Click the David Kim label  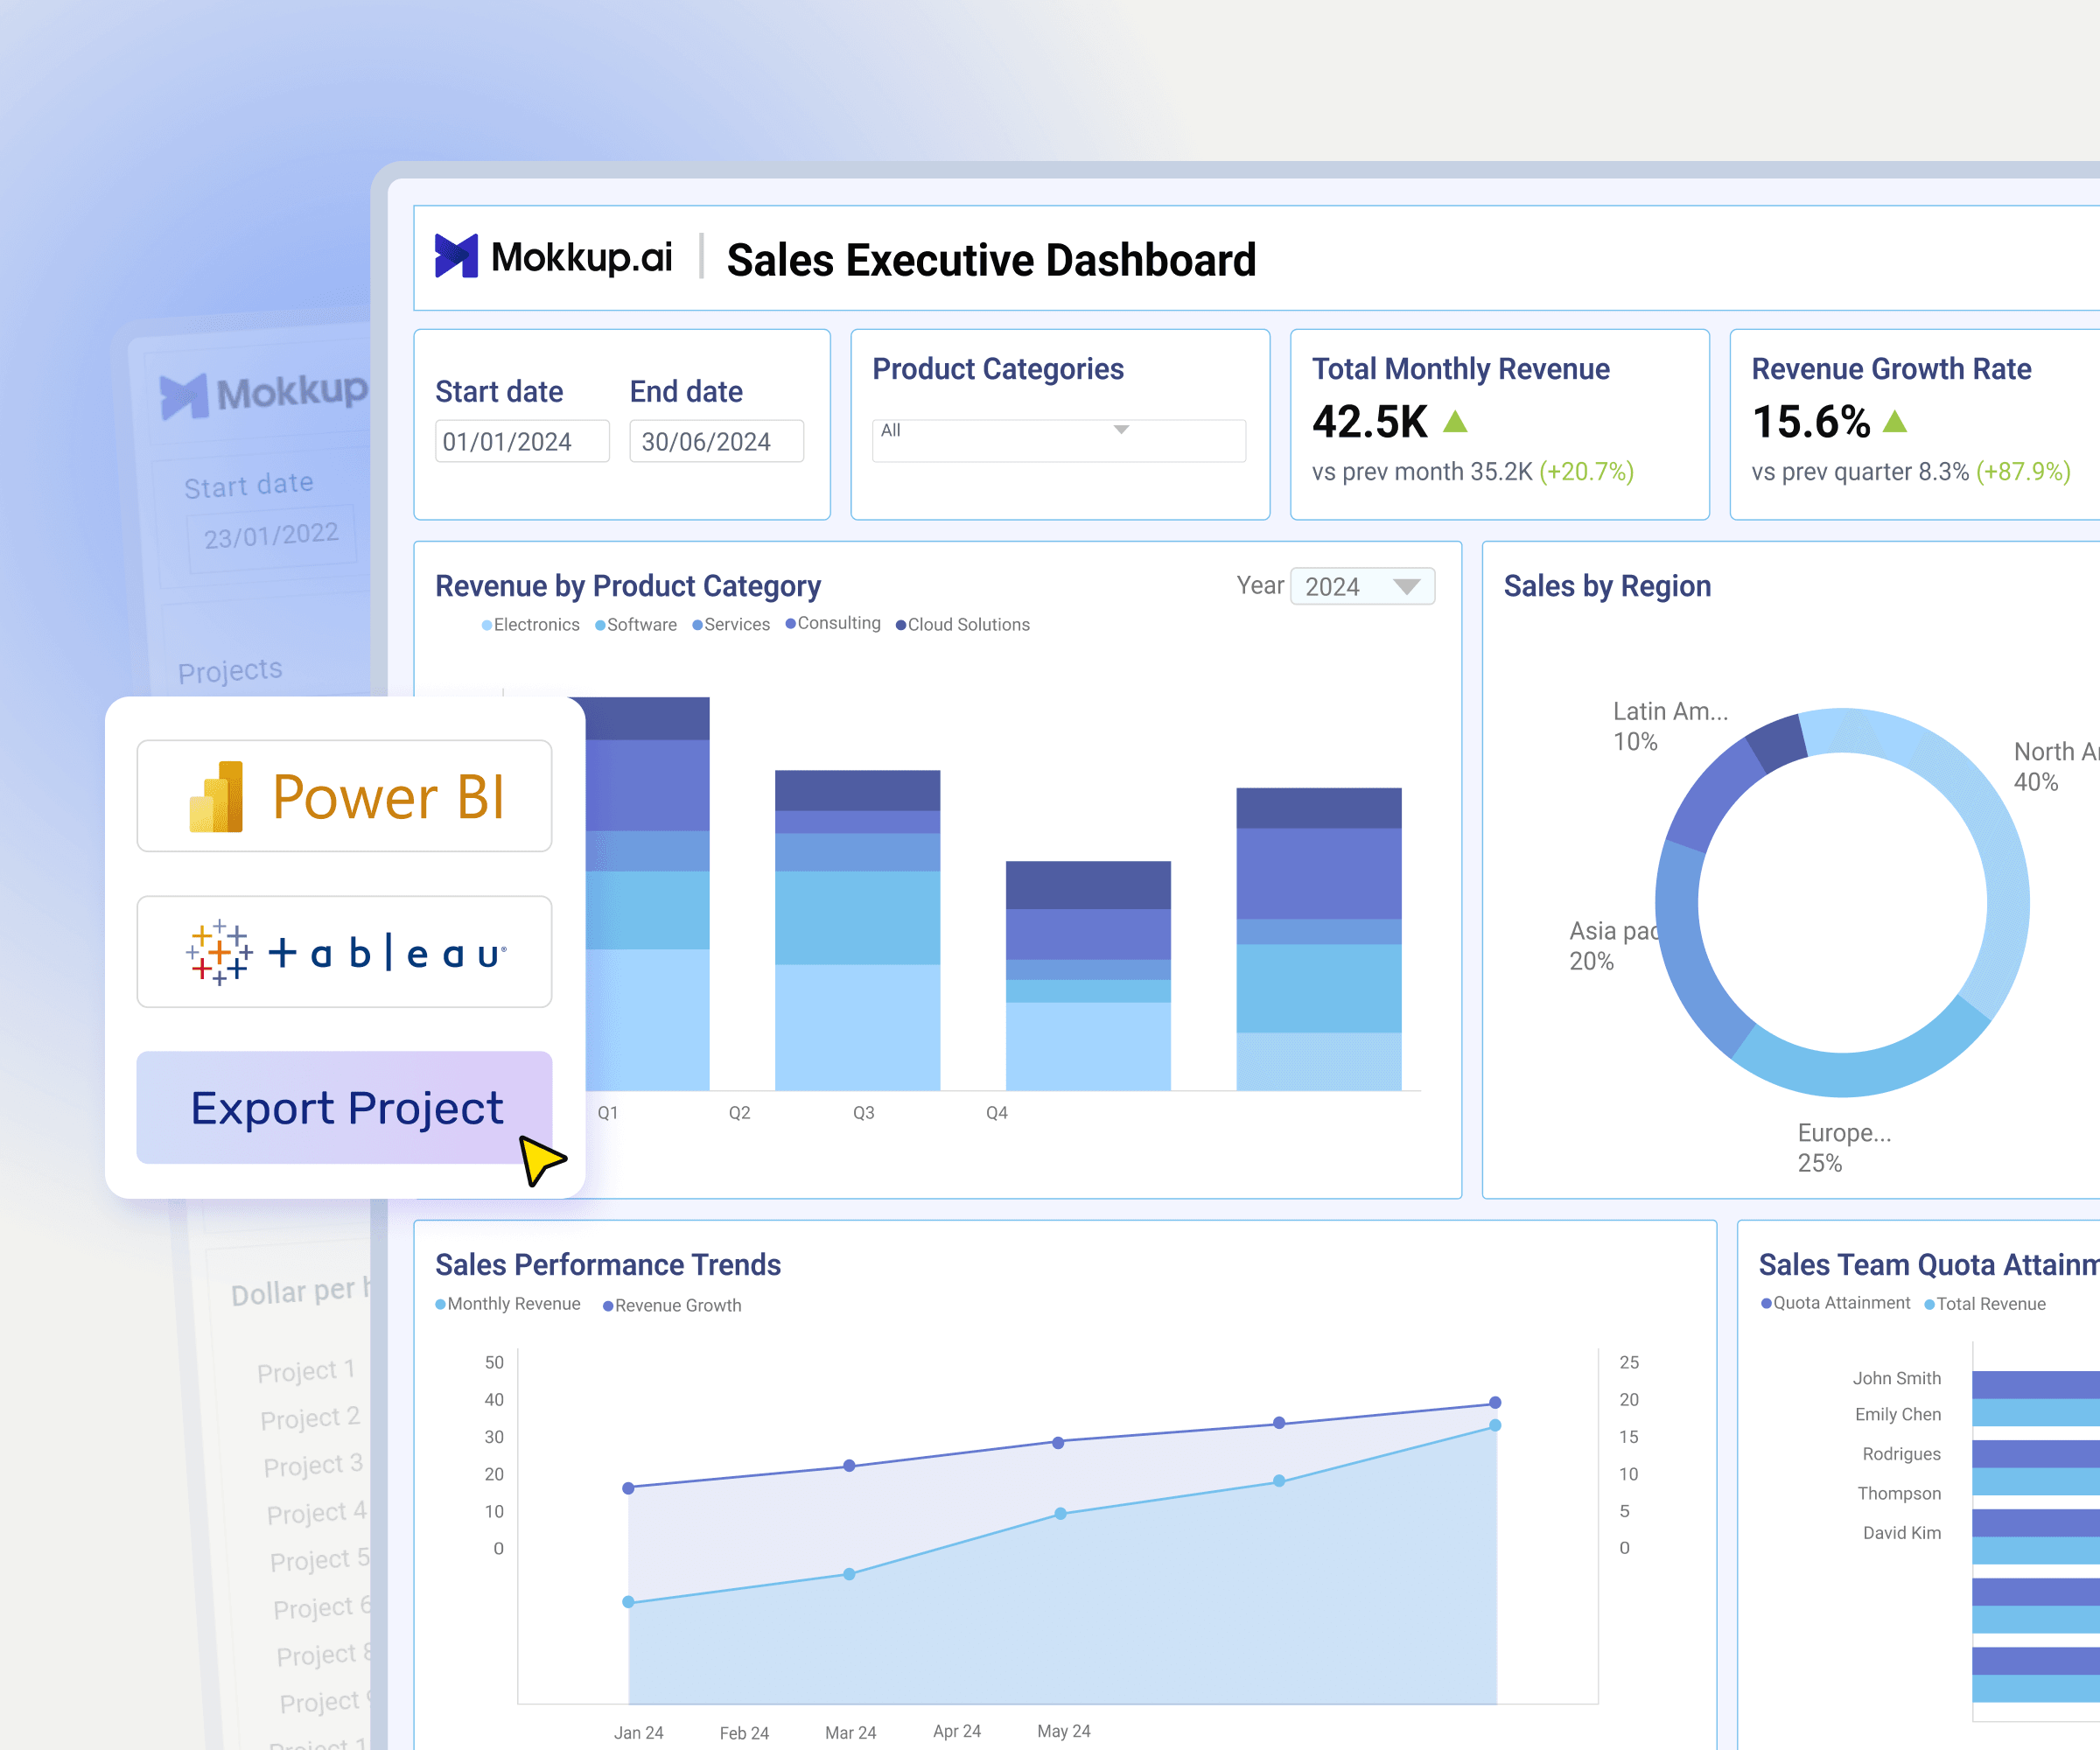coord(1901,1533)
